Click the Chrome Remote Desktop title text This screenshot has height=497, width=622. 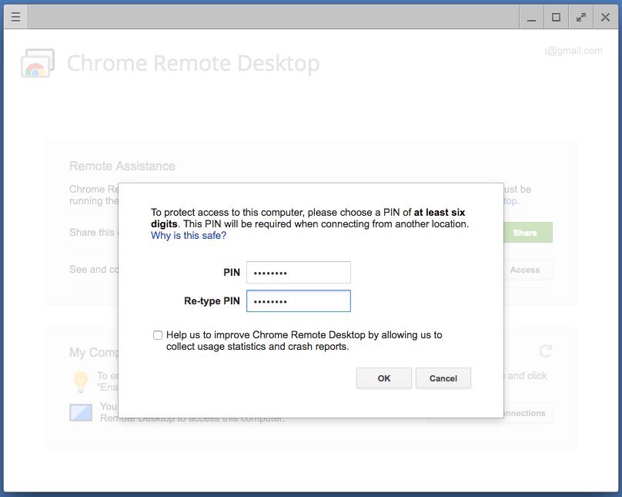[x=193, y=63]
